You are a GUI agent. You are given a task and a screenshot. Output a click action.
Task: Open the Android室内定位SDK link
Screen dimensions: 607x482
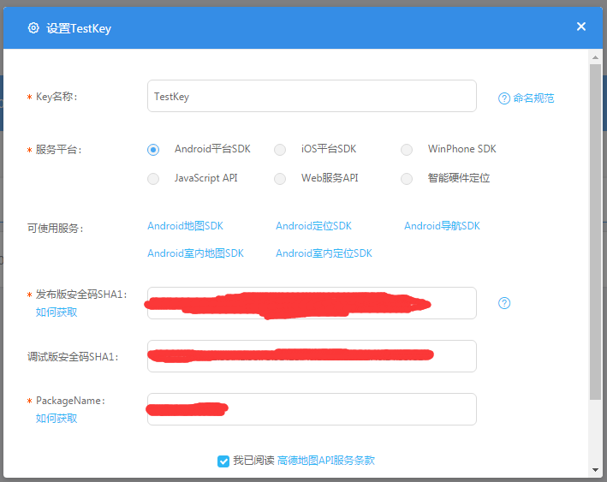point(324,253)
